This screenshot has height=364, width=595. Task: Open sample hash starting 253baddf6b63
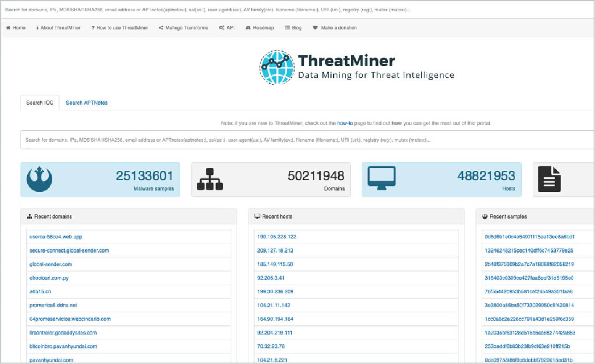click(527, 347)
